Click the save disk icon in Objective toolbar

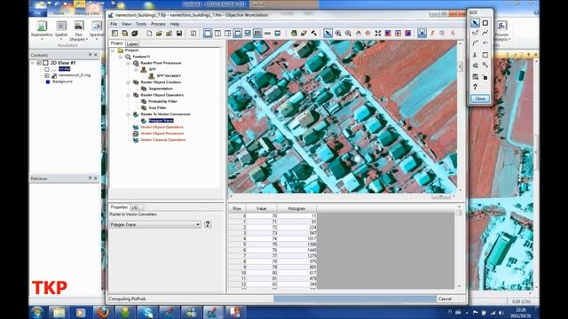(x=179, y=34)
